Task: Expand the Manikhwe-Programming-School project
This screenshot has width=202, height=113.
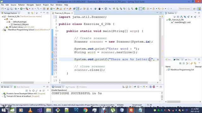Action: pyautogui.click(x=2, y=30)
